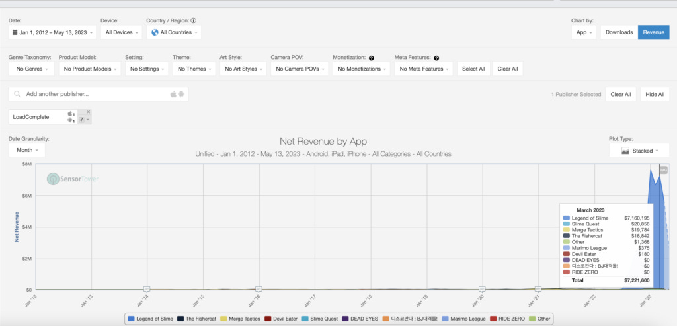
Task: Open the LoadComplete chip dropdown arrow
Action: pyautogui.click(x=88, y=120)
